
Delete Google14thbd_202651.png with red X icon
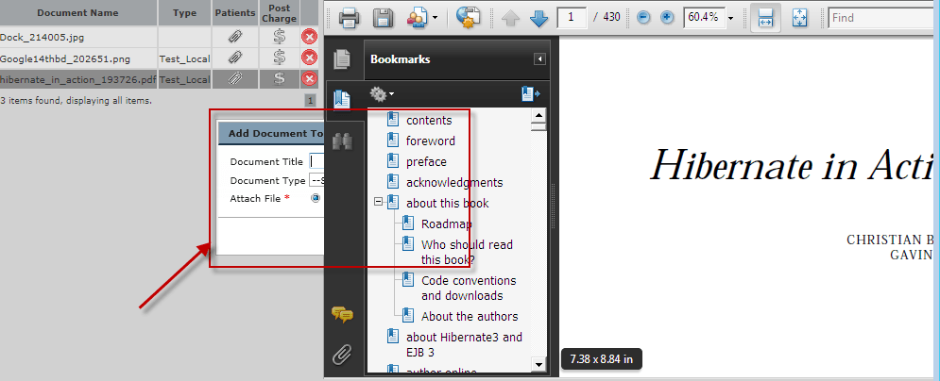coord(309,58)
